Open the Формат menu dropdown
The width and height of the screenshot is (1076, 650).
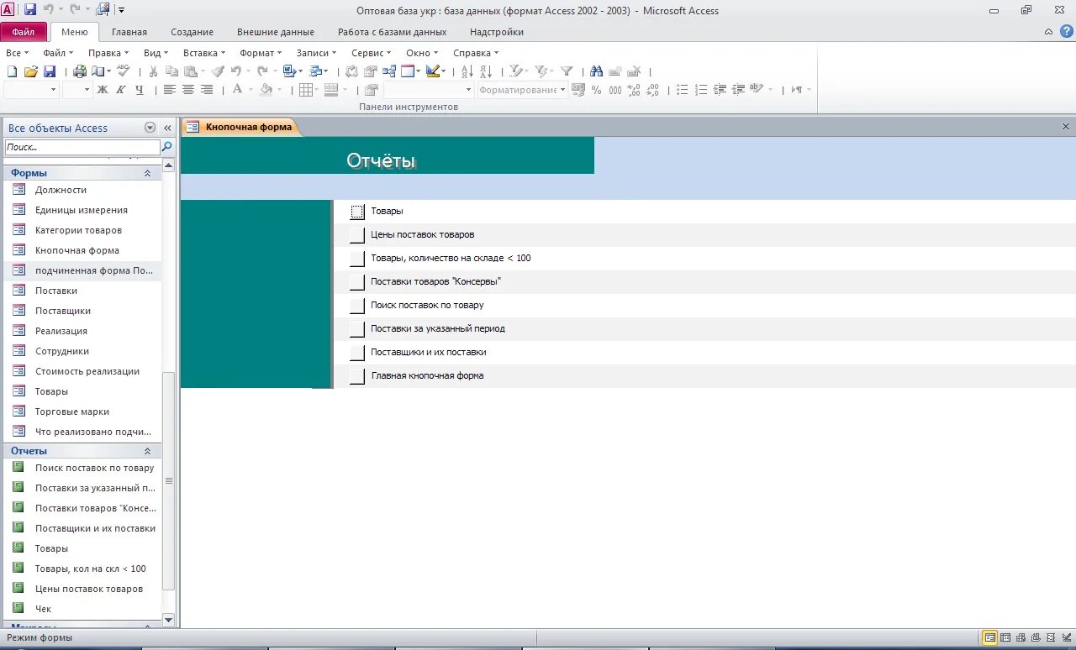261,53
